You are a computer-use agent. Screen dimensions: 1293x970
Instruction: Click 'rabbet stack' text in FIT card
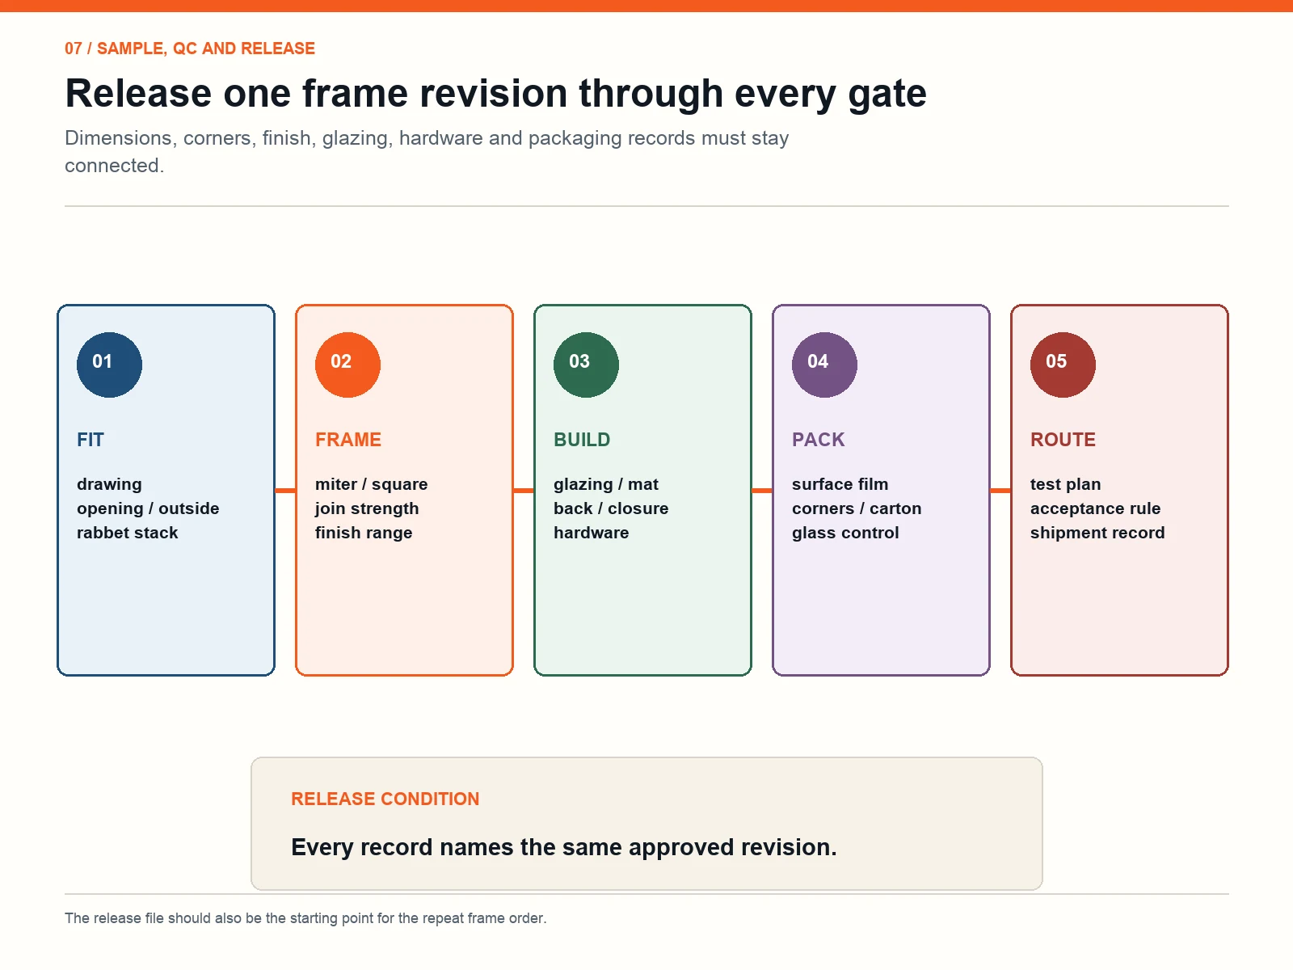coord(128,533)
